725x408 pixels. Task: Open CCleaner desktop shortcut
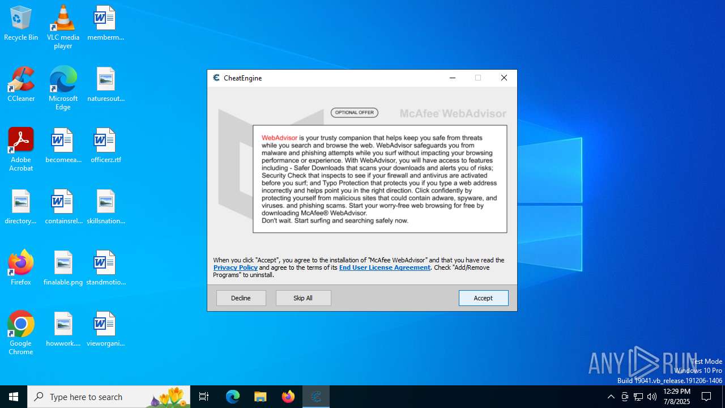(21, 84)
